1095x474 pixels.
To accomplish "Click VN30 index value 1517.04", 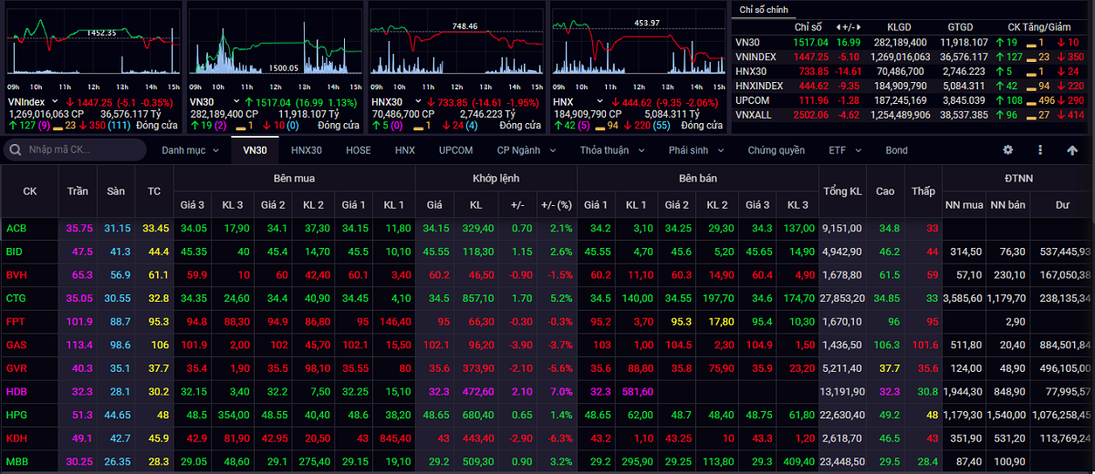I will [811, 42].
